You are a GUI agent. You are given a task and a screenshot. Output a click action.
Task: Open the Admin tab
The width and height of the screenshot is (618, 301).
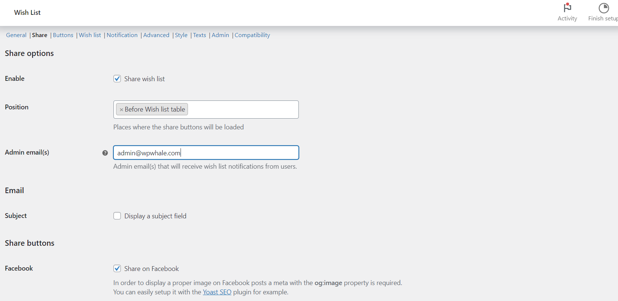point(220,35)
